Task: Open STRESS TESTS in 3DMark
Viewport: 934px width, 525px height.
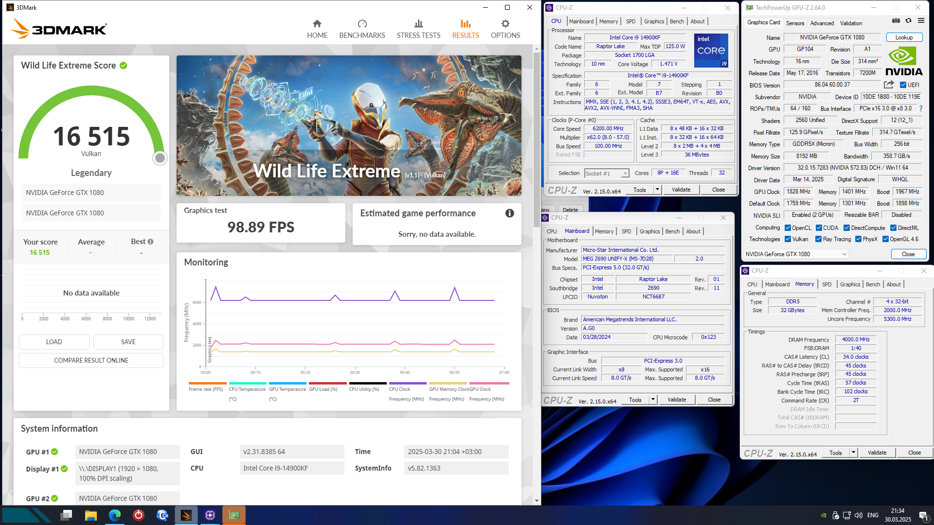Action: point(418,29)
